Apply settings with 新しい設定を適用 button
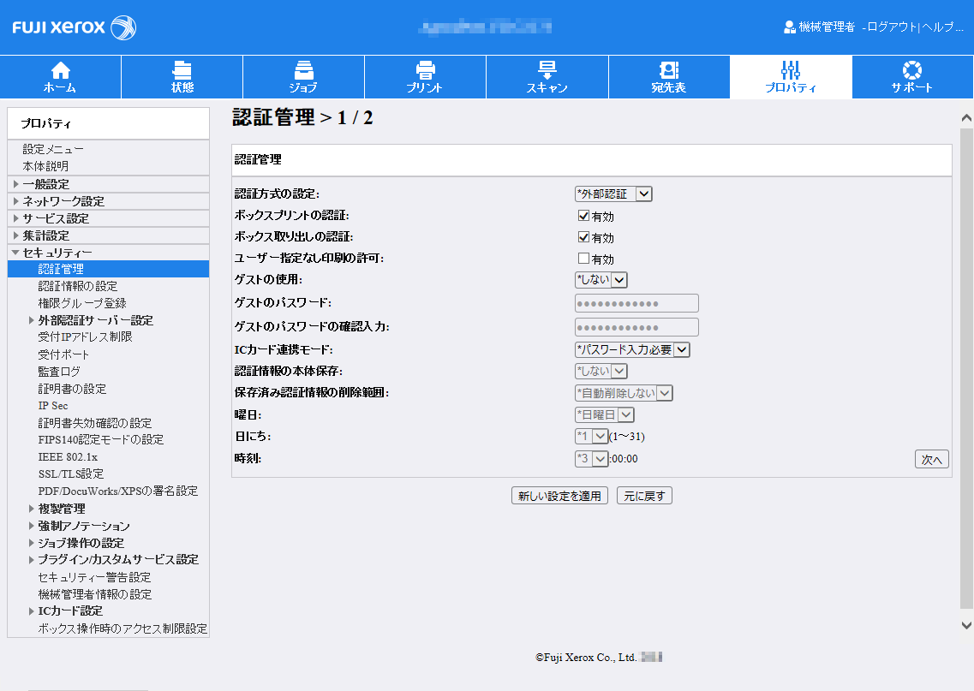The height and width of the screenshot is (691, 974). (x=559, y=495)
